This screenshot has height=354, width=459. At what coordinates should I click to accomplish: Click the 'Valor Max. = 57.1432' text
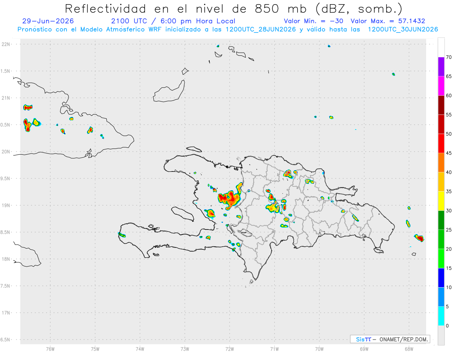(388, 21)
